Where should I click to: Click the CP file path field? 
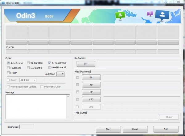(142, 92)
